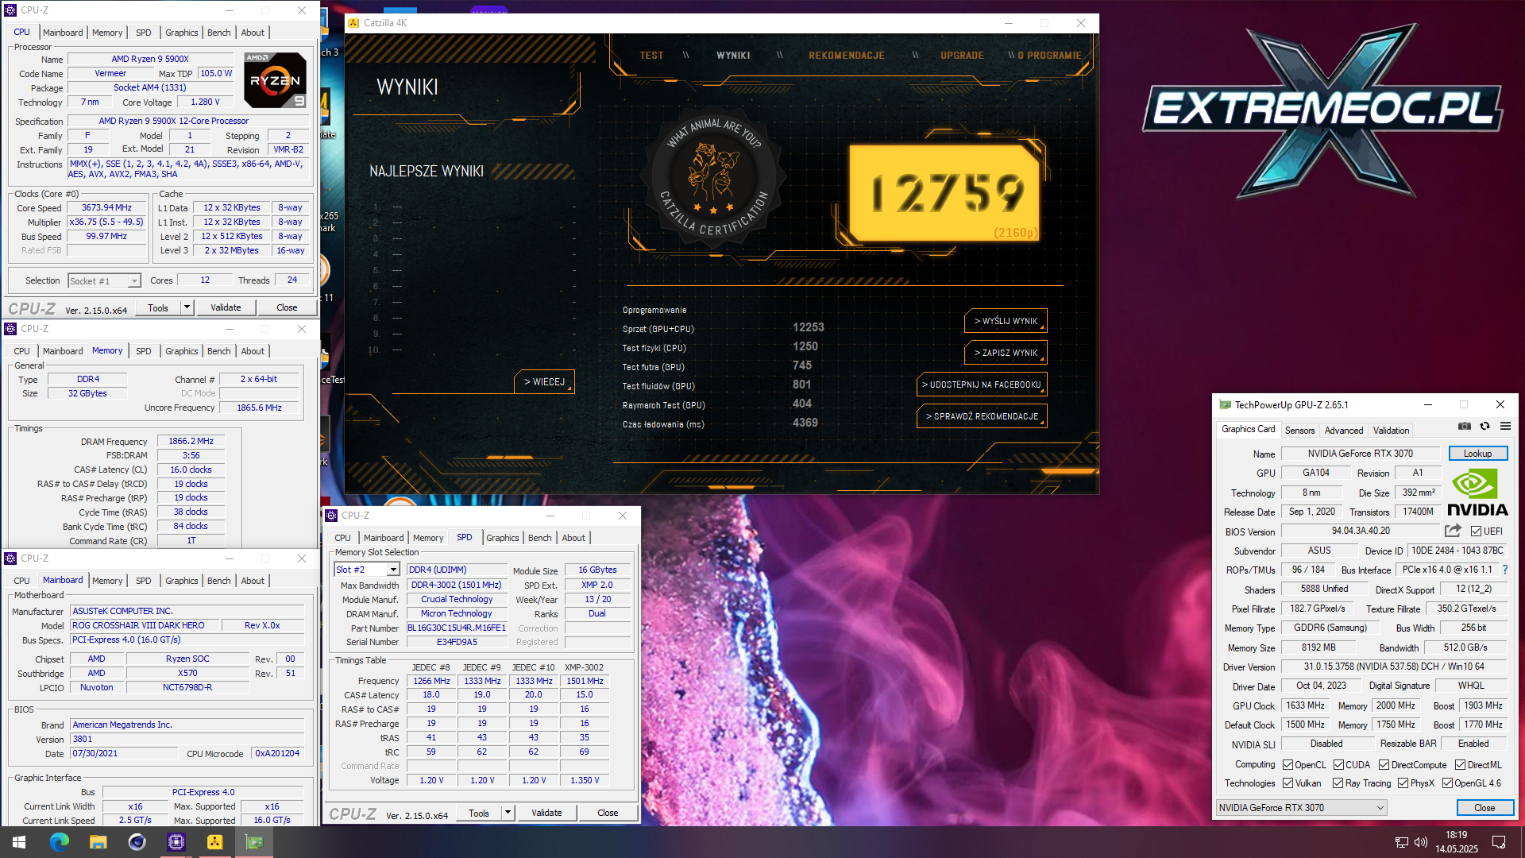
Task: Click the top CPU-Z window title icon
Action: pos(11,10)
